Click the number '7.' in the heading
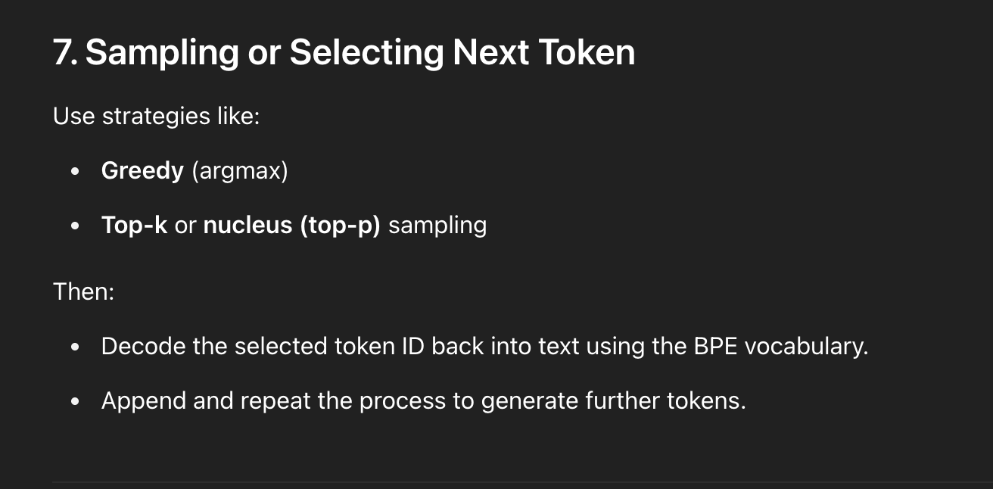This screenshot has width=993, height=489. click(x=65, y=53)
